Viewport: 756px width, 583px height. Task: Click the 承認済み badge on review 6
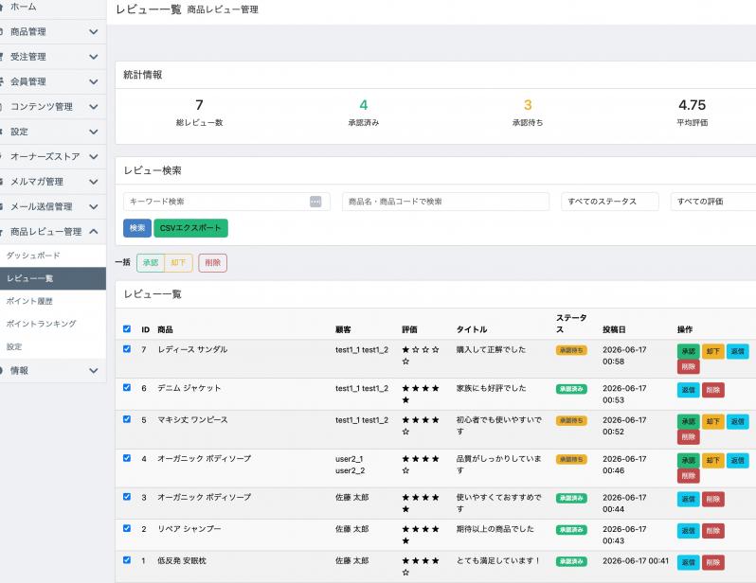coord(571,389)
